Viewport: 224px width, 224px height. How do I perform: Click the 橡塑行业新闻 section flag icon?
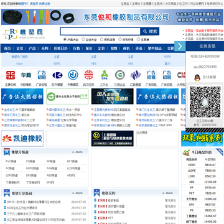coord(7,194)
